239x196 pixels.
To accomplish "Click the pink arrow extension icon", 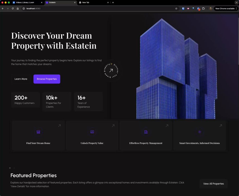I will pos(188,8).
